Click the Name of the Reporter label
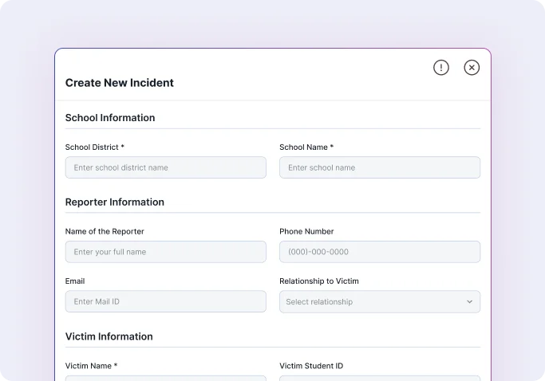Screen dimensions: 545x381 [105, 231]
